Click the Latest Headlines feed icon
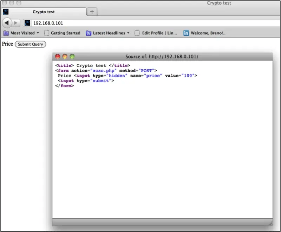Screen dimensions: 281x232 pyautogui.click(x=89, y=33)
